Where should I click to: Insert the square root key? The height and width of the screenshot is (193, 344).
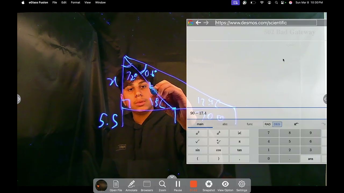(x=198, y=142)
